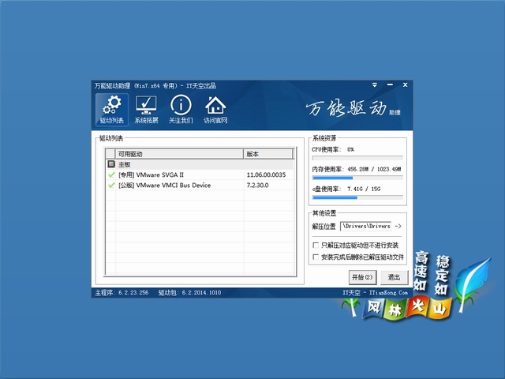Click the -> browse arrow beside extraction path
The height and width of the screenshot is (379, 505).
[398, 227]
